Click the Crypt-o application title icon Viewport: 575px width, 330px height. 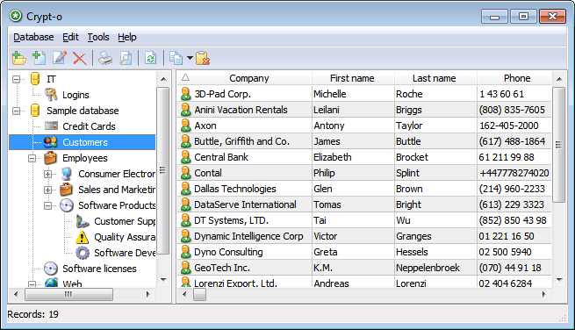click(x=16, y=16)
